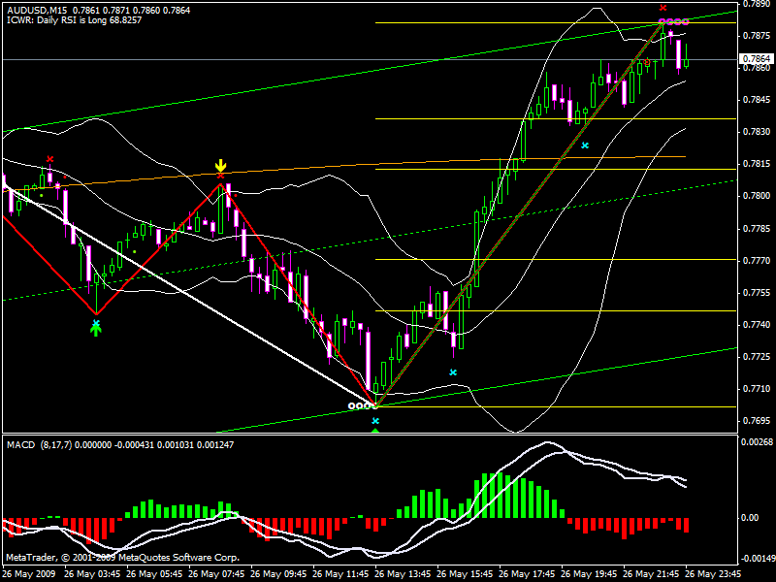Select the red X marker near upper left
The width and height of the screenshot is (776, 582).
(x=50, y=158)
